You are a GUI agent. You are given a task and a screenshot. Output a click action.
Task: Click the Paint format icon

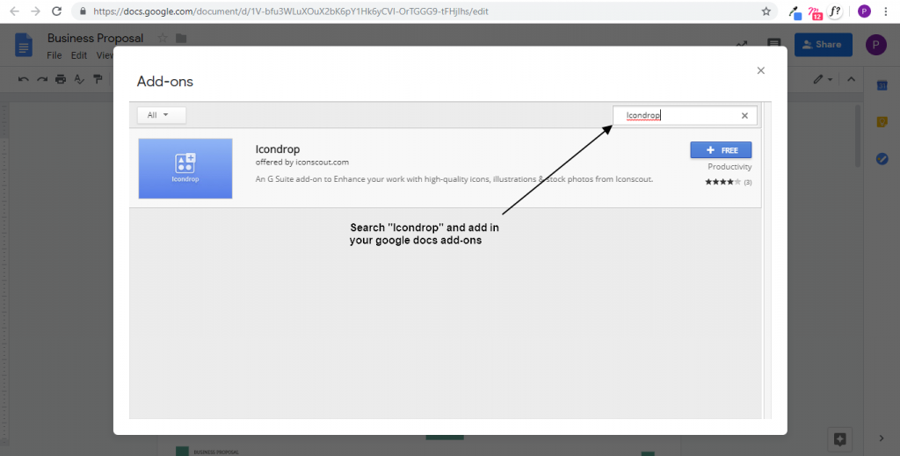pyautogui.click(x=98, y=79)
